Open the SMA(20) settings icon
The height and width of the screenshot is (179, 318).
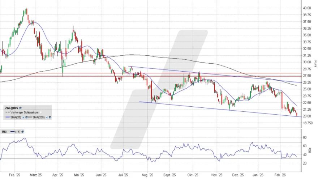[26, 117]
